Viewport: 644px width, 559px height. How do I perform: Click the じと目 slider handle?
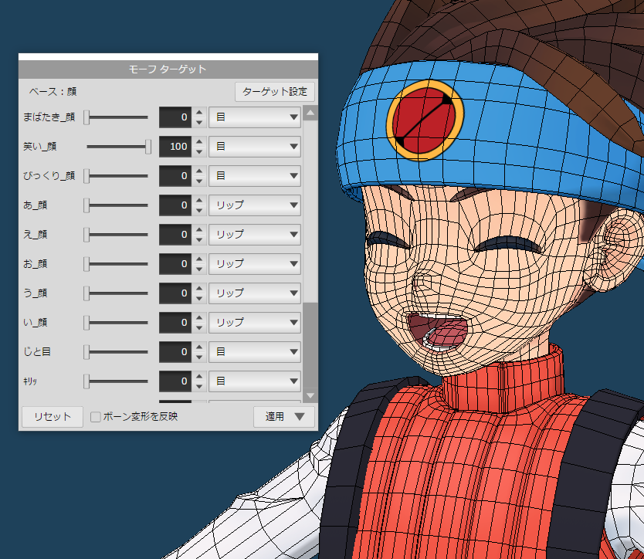click(86, 352)
